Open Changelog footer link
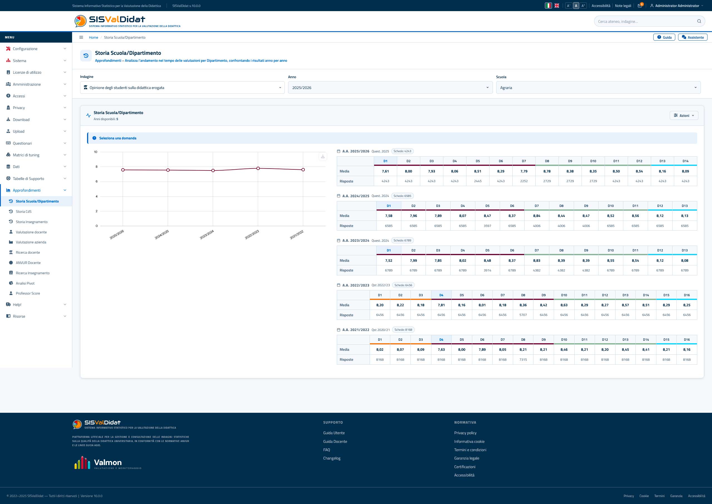The image size is (712, 504). (332, 458)
